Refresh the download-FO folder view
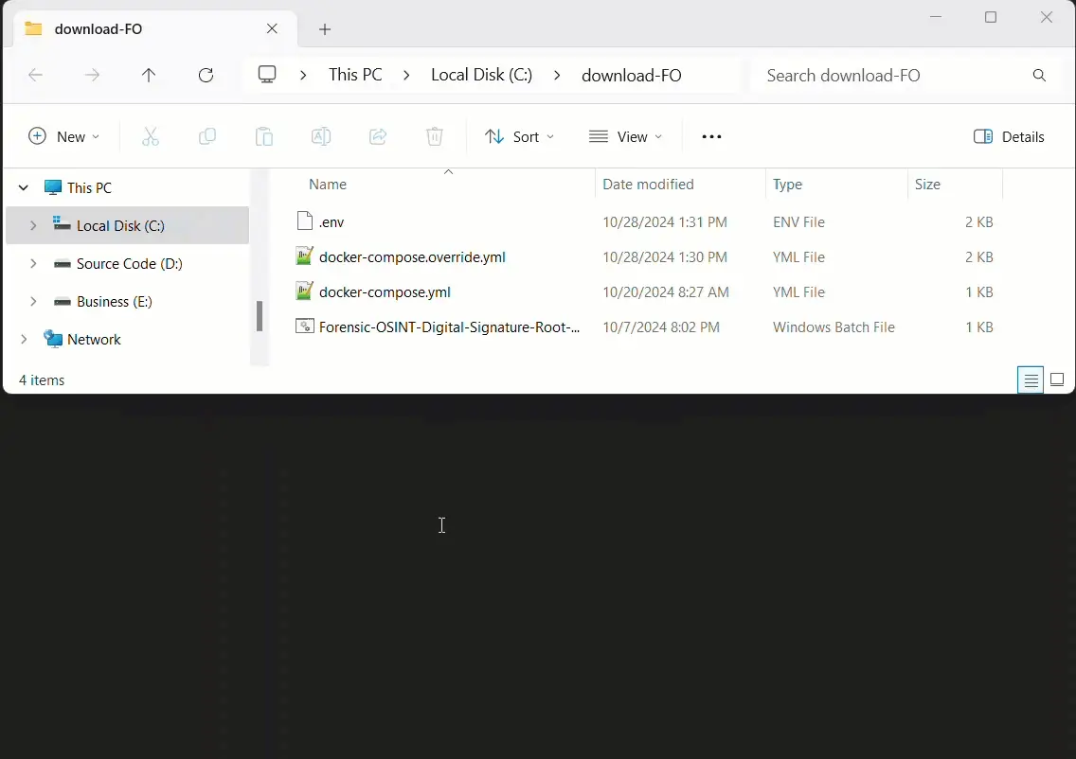Screen dimensions: 1076x759 pyautogui.click(x=206, y=76)
